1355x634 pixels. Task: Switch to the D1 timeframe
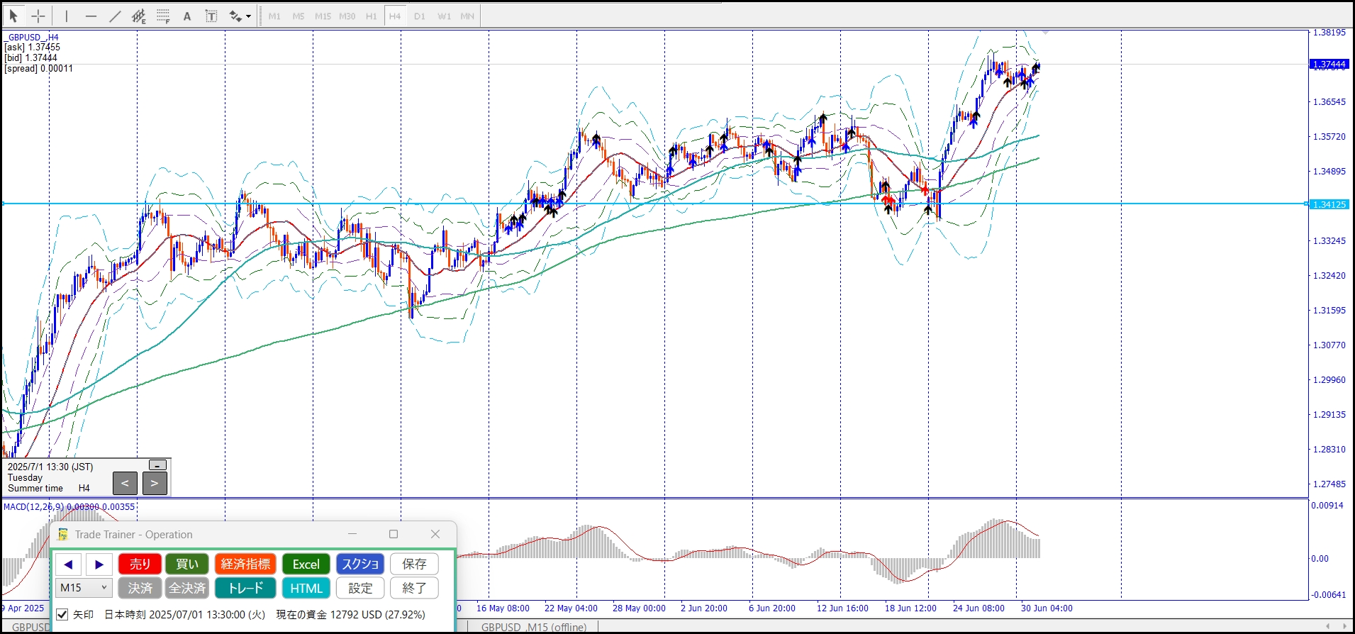[420, 16]
